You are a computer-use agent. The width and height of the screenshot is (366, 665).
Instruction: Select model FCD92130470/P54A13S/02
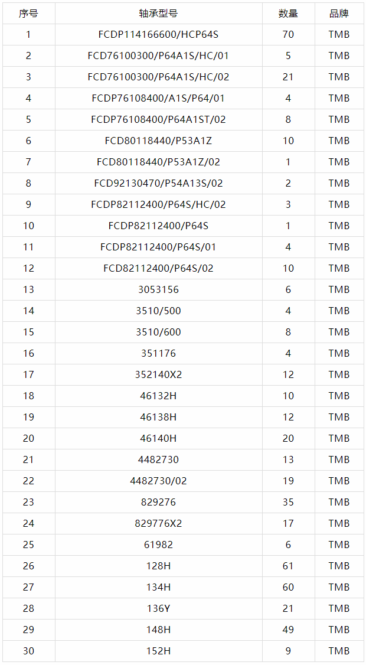tap(158, 183)
